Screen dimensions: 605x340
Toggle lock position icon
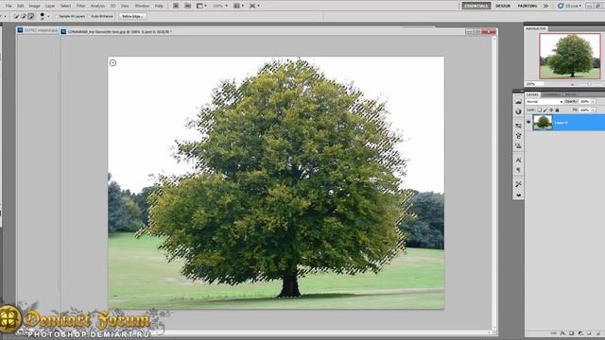(551, 110)
